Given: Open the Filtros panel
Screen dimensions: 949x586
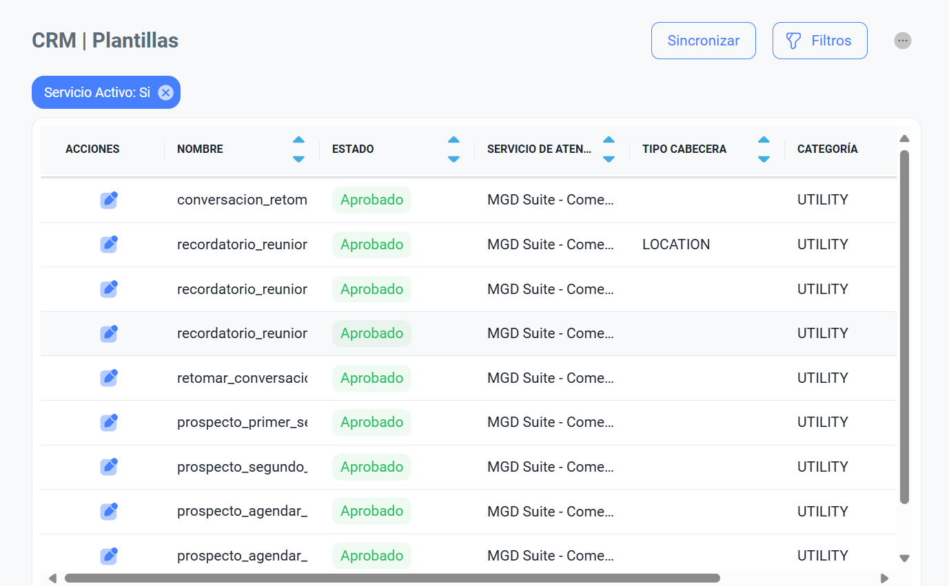Looking at the screenshot, I should click(819, 41).
